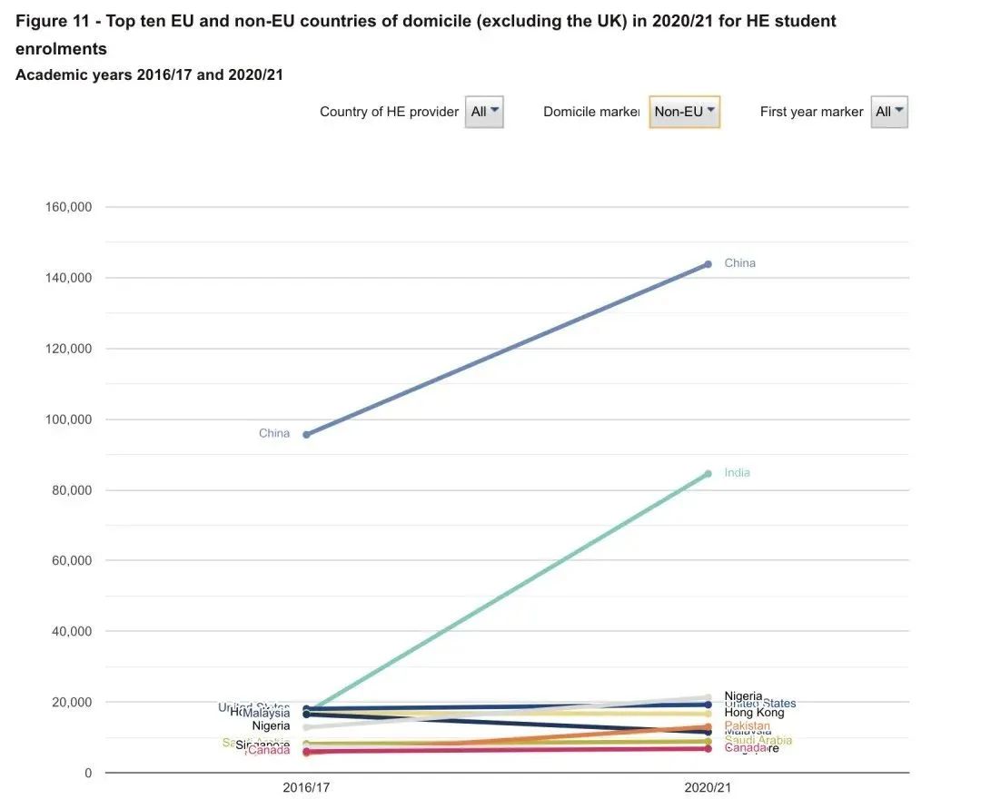Click the 160,000 y-axis tick label

point(68,207)
